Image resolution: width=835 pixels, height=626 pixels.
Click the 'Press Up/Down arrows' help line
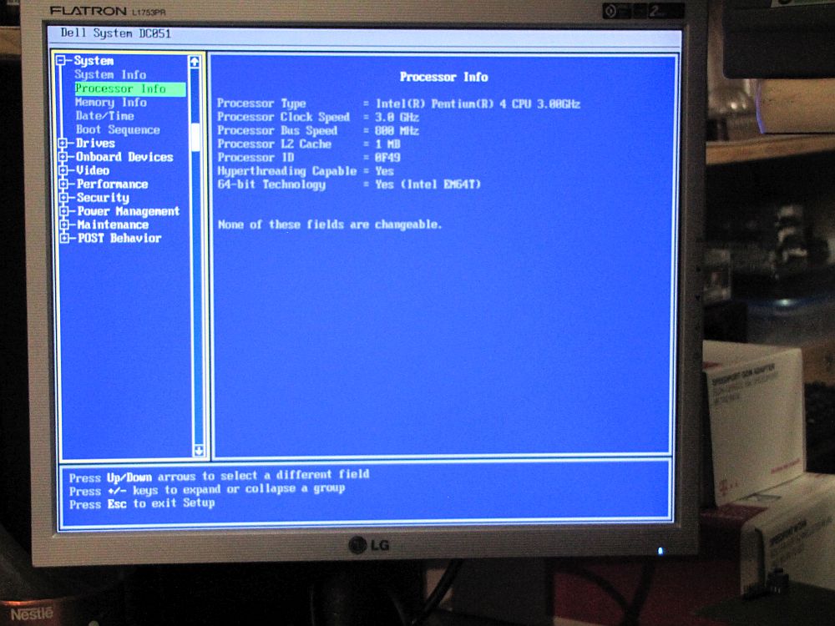click(x=219, y=476)
